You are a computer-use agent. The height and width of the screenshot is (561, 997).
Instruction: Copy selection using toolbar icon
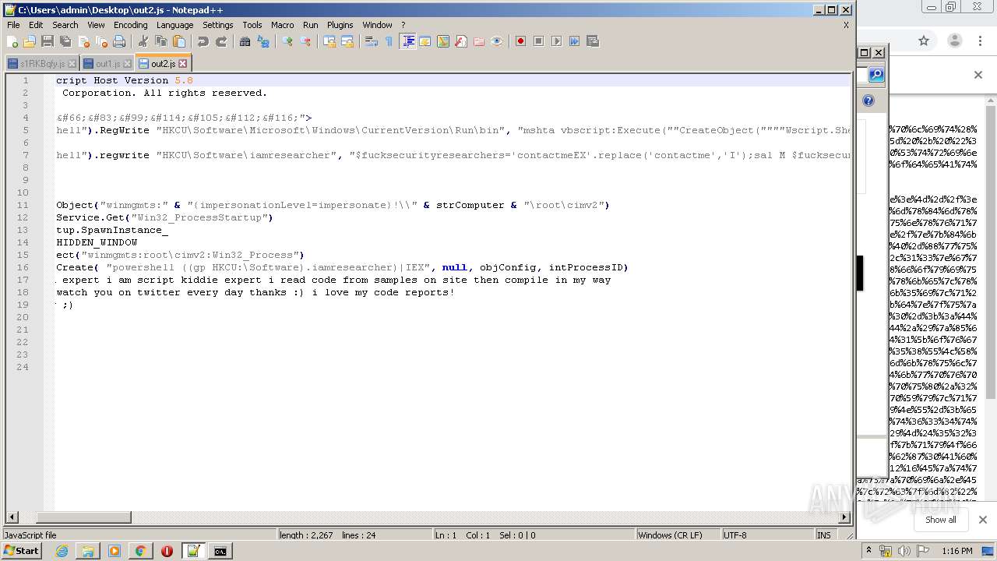tap(161, 41)
